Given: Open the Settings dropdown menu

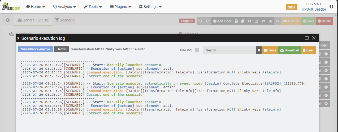Looking at the screenshot, I should click(x=150, y=7).
